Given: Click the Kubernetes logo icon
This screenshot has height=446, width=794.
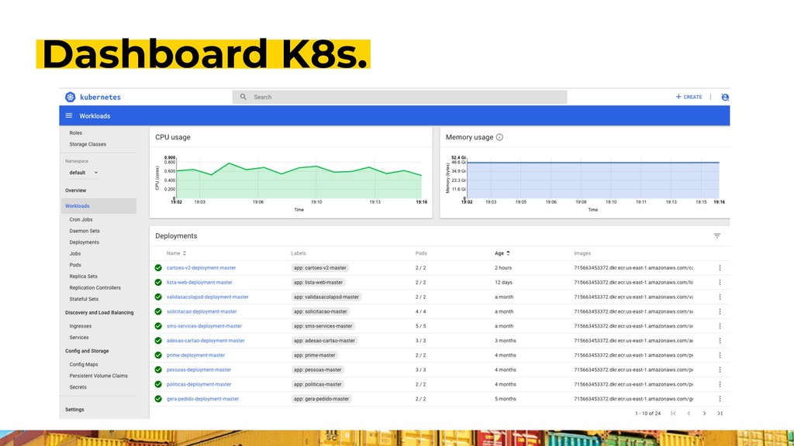Looking at the screenshot, I should tap(71, 97).
